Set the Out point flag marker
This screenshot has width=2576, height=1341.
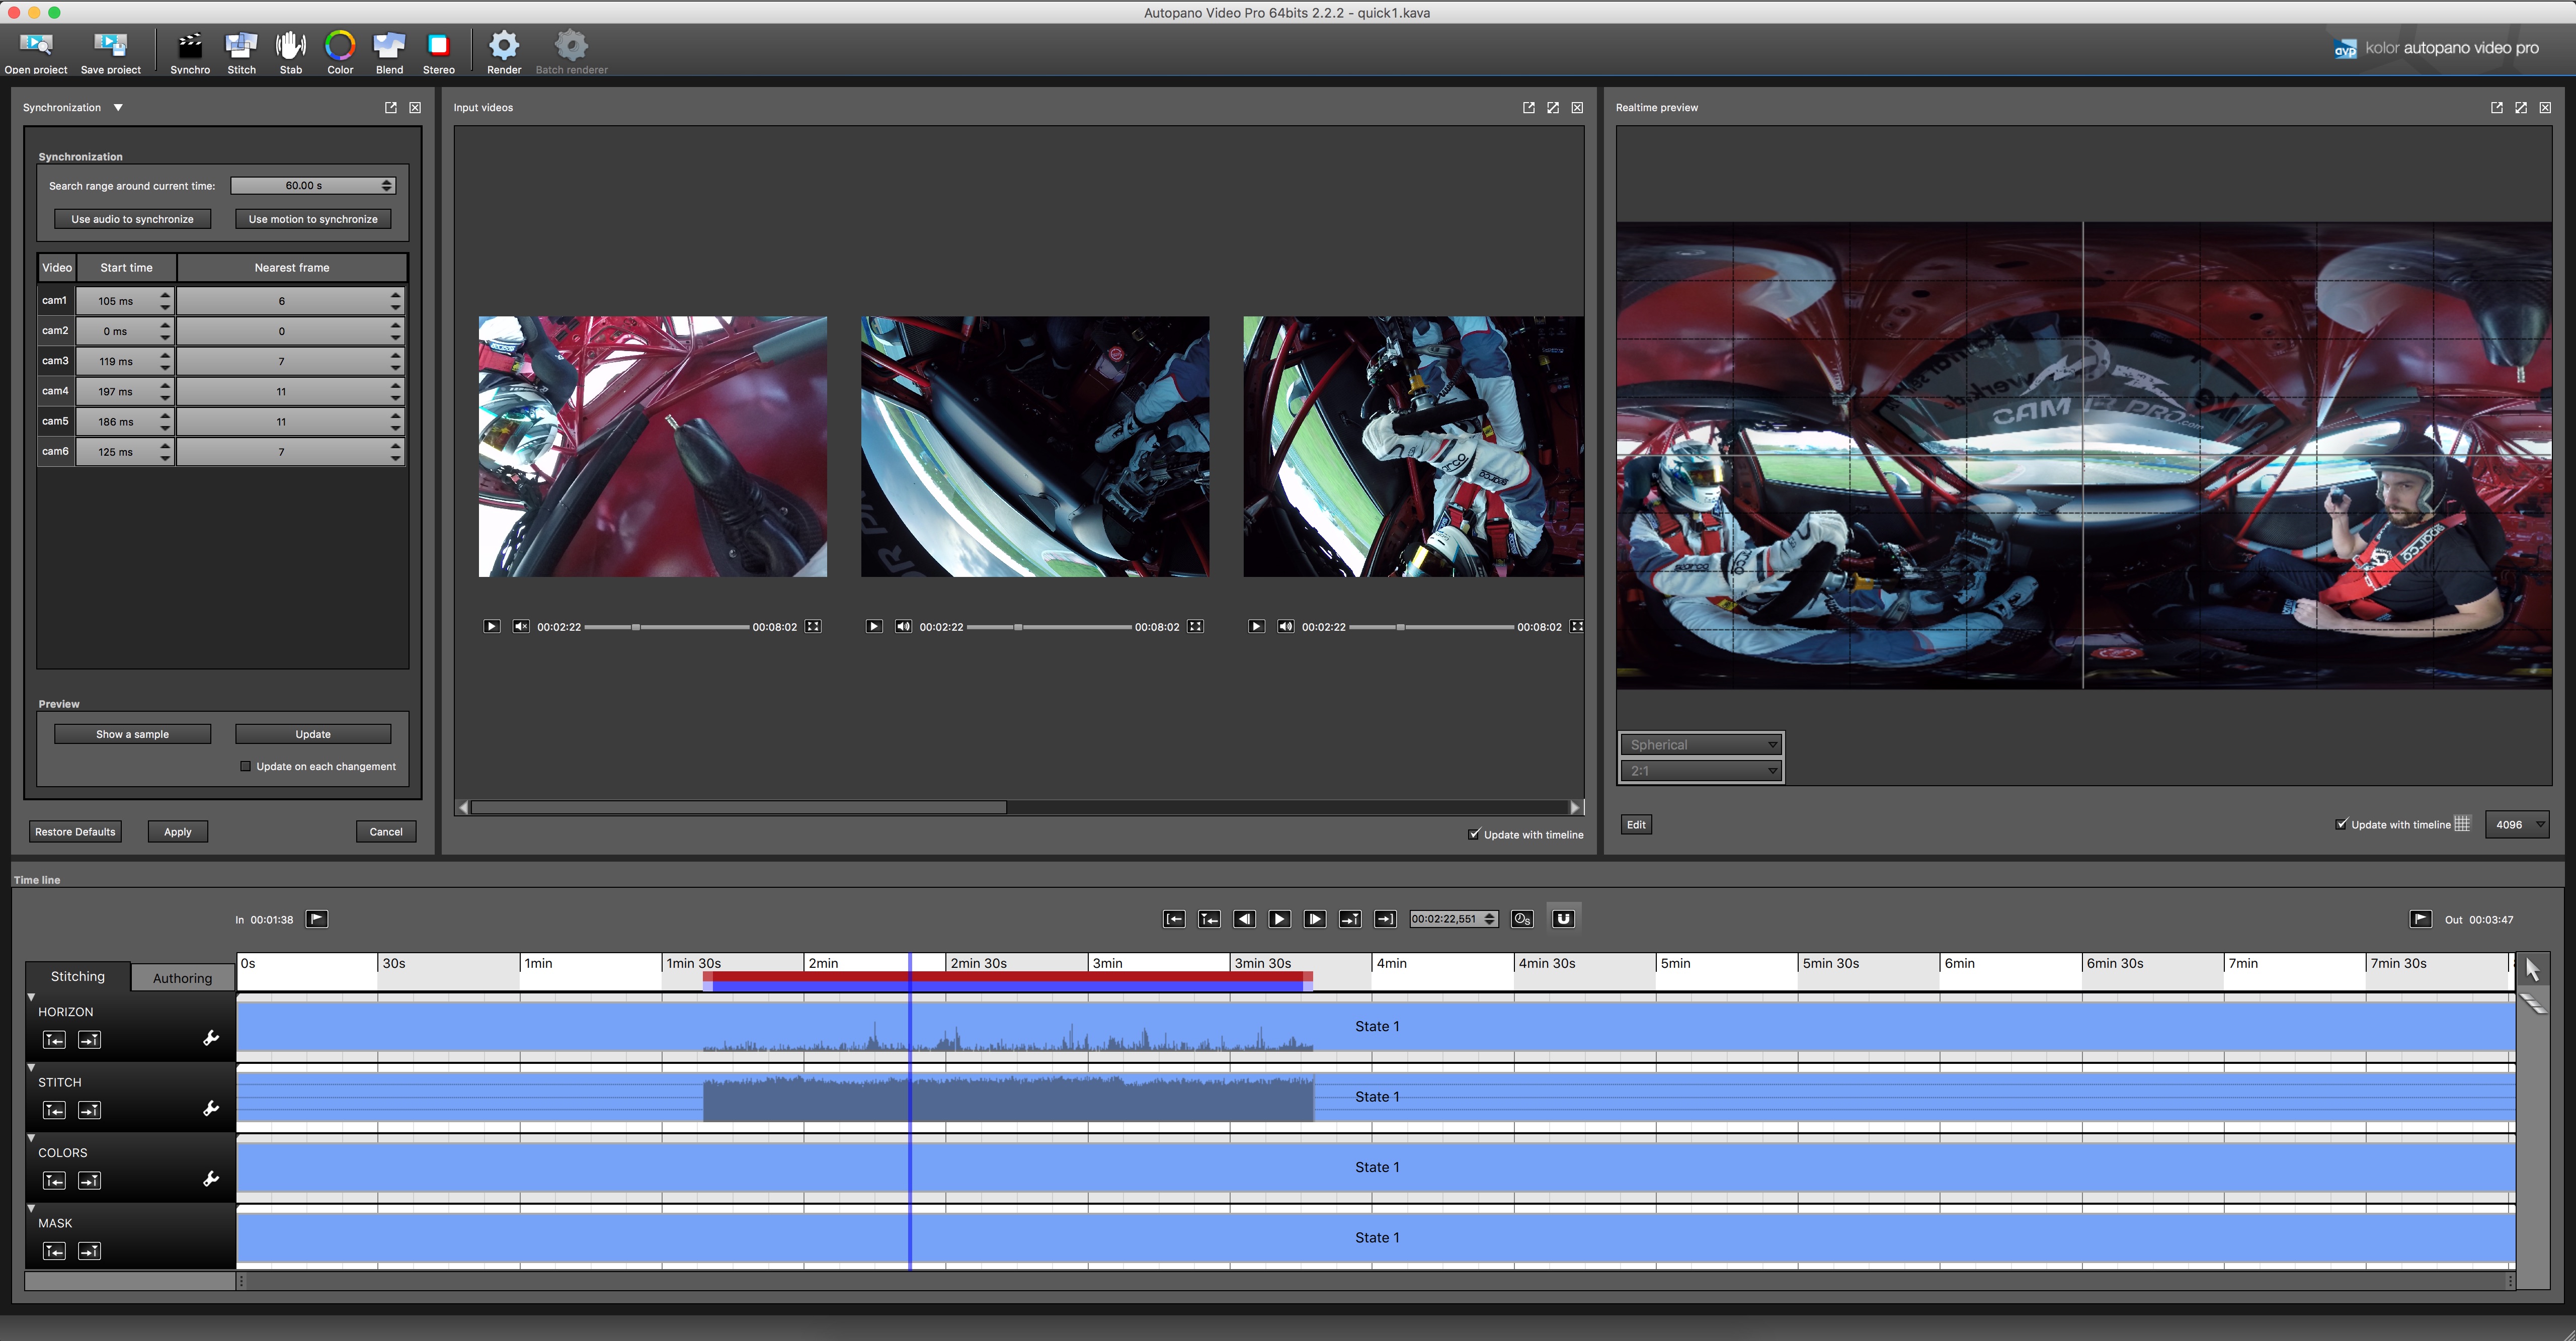(x=2421, y=919)
